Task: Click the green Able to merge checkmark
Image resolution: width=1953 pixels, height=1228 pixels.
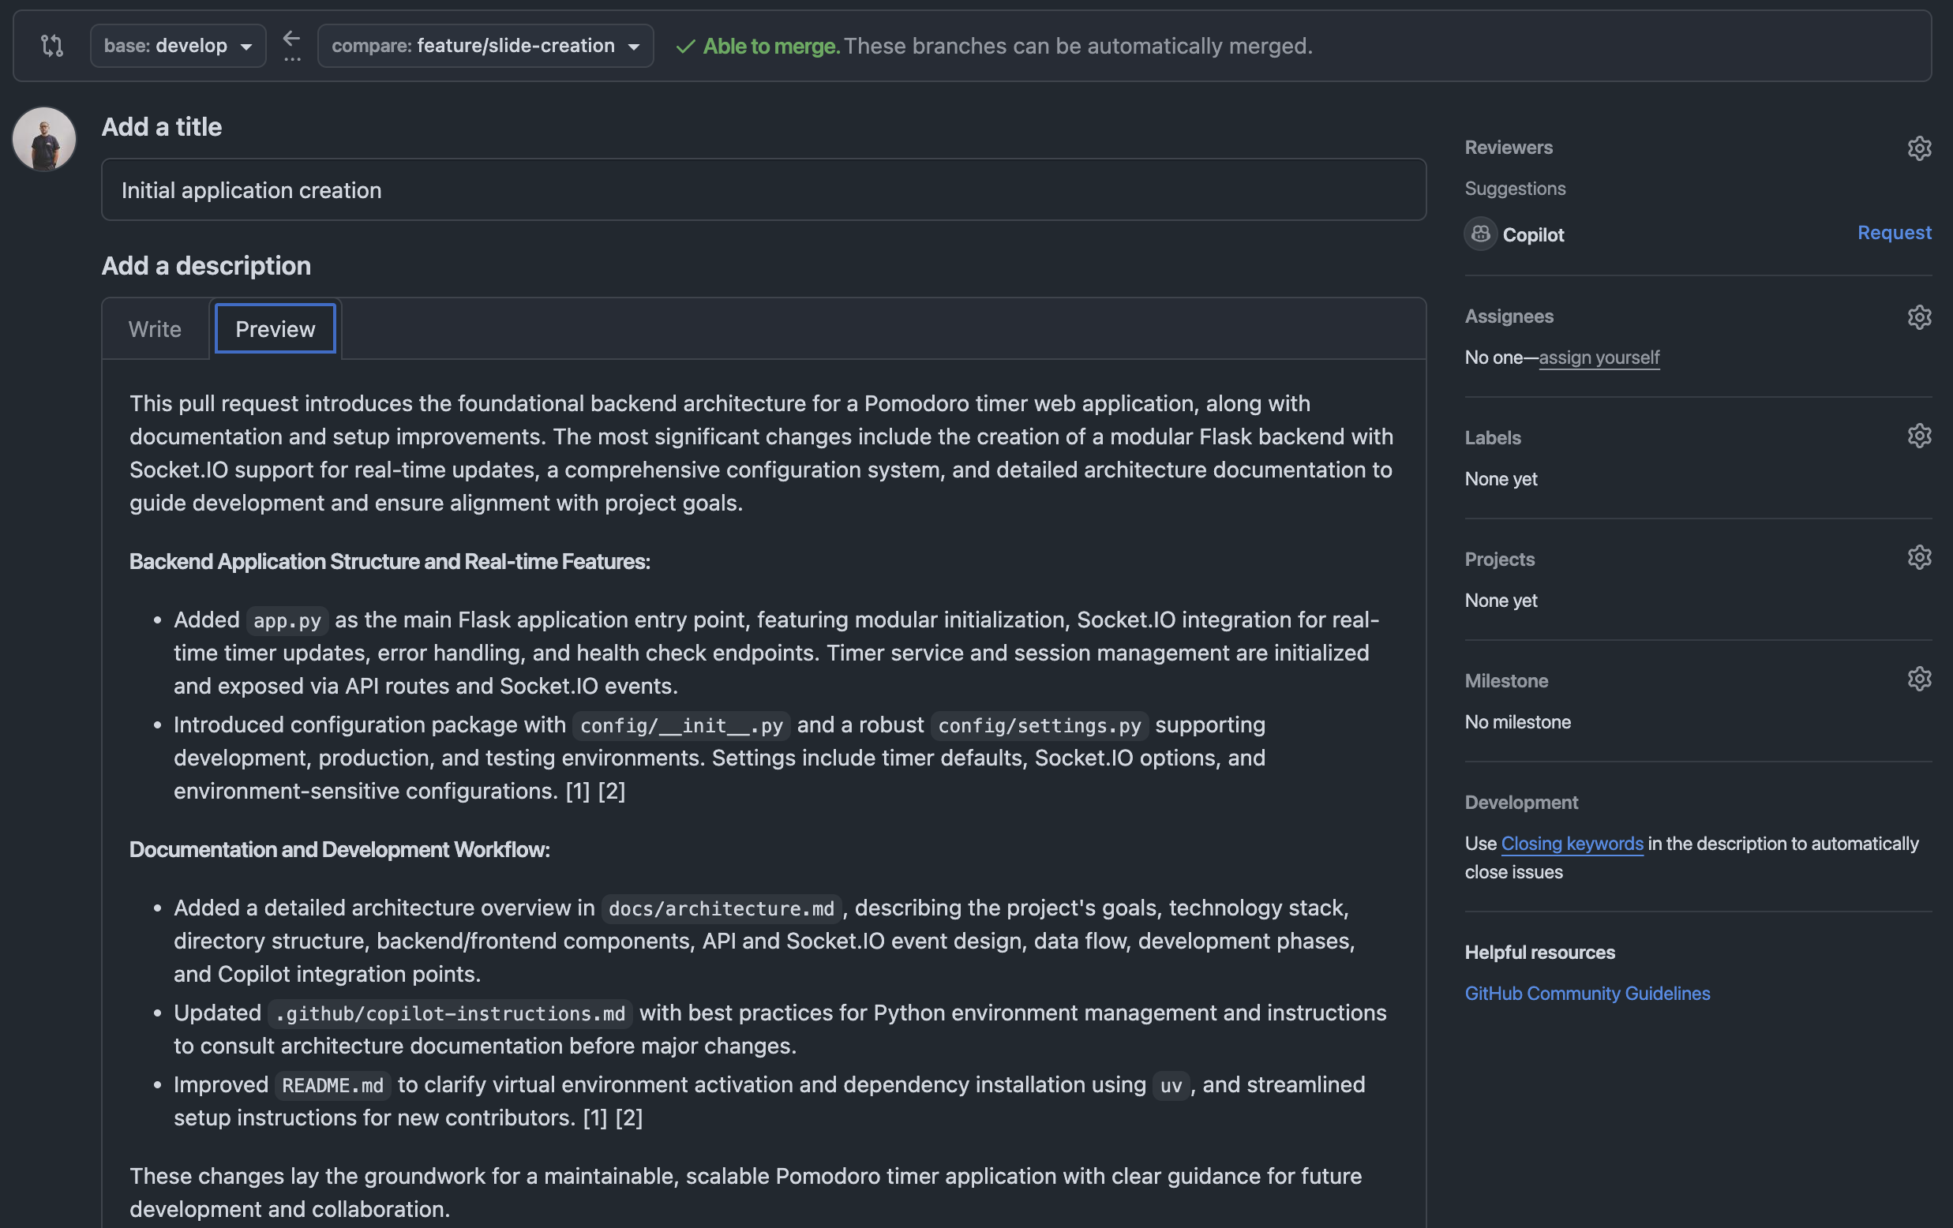Action: coord(685,47)
